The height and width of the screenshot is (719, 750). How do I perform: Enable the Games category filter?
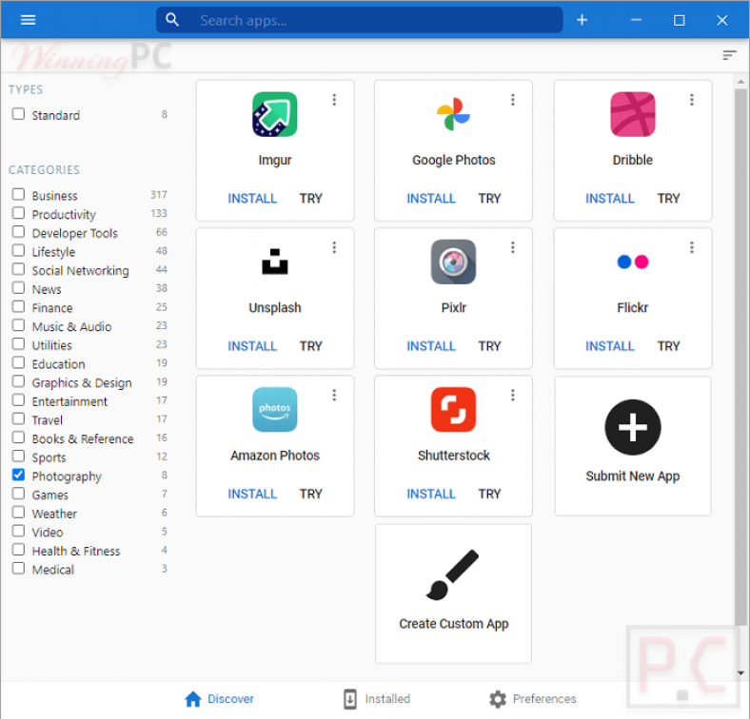click(18, 494)
